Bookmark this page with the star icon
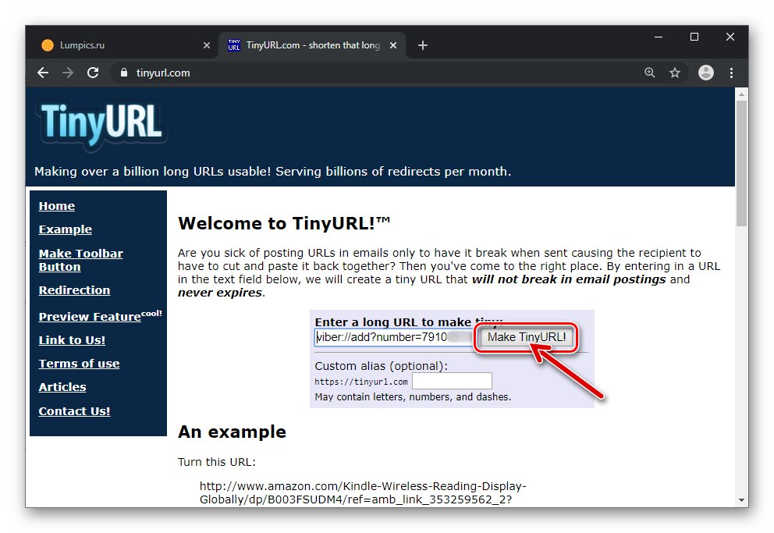 pos(675,73)
